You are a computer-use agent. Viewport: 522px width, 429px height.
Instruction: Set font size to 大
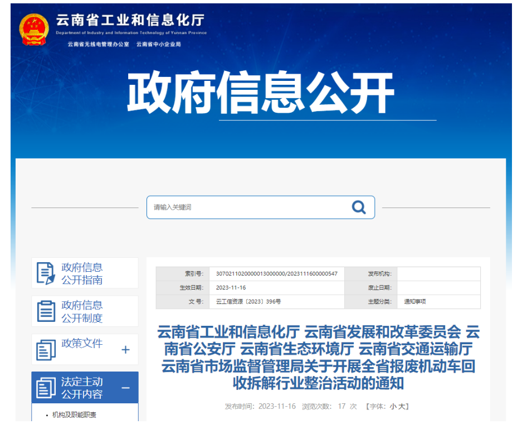[401, 406]
